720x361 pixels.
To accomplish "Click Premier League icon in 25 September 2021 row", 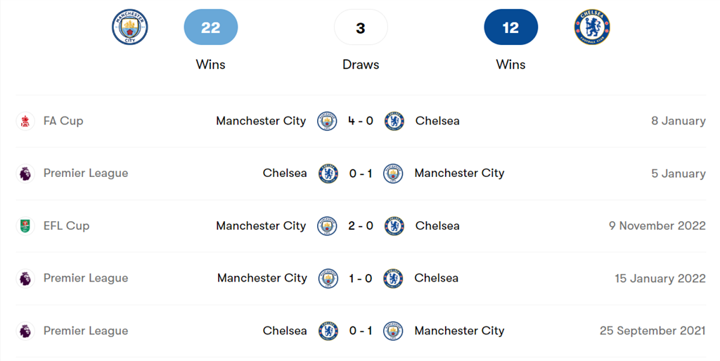I will pos(25,331).
